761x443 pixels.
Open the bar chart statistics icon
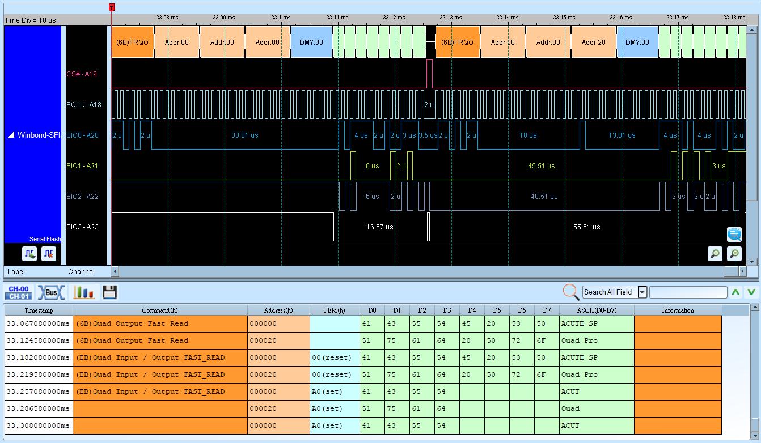click(x=84, y=292)
